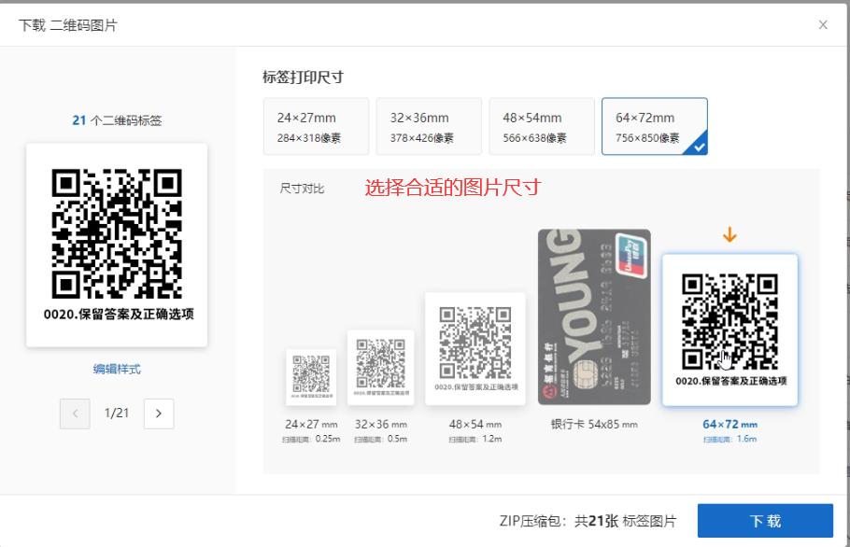Click the 24×27 mm comparison thumbnail

tap(311, 377)
